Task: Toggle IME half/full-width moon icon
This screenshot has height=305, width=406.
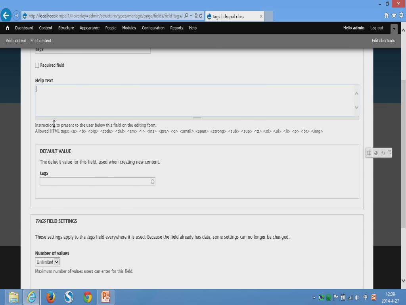Action: [x=376, y=153]
